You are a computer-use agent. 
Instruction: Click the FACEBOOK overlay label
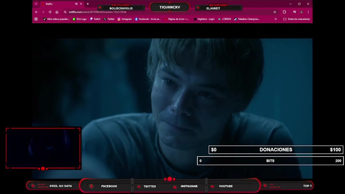109,186
